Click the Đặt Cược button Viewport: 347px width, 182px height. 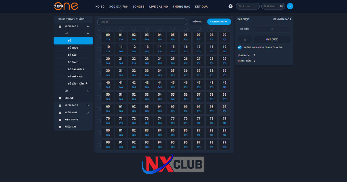pos(272,40)
